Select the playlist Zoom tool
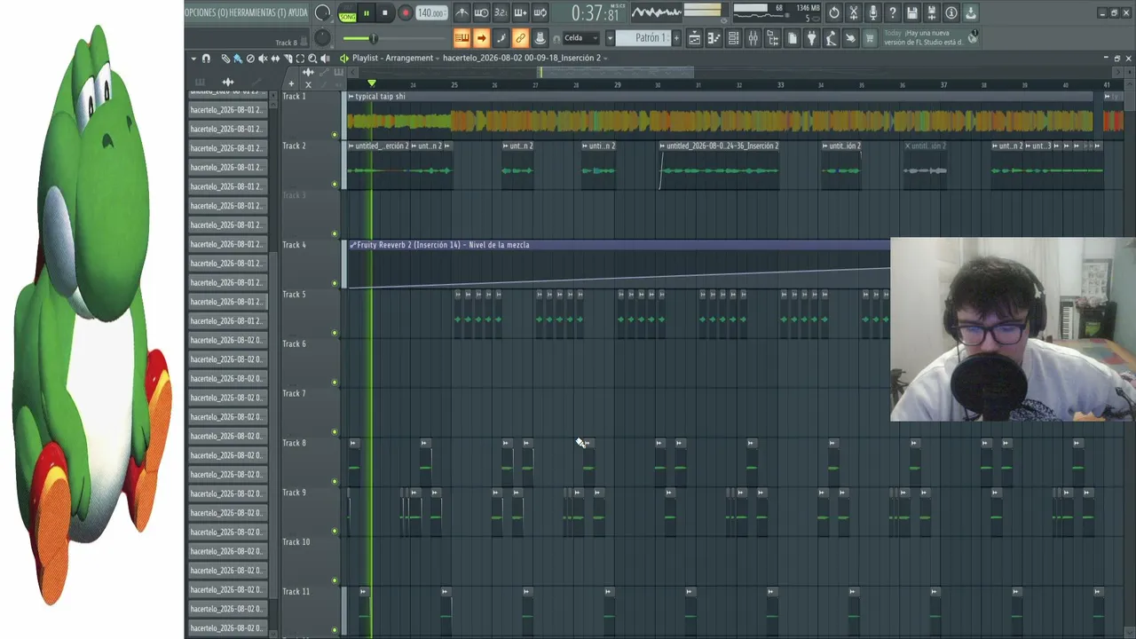Screen dimensions: 1136x639 pyautogui.click(x=312, y=59)
